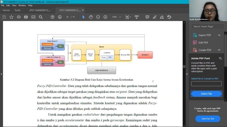Open the View menu
Image resolution: width=227 pixels, height=127 pixels.
click(x=14, y=5)
